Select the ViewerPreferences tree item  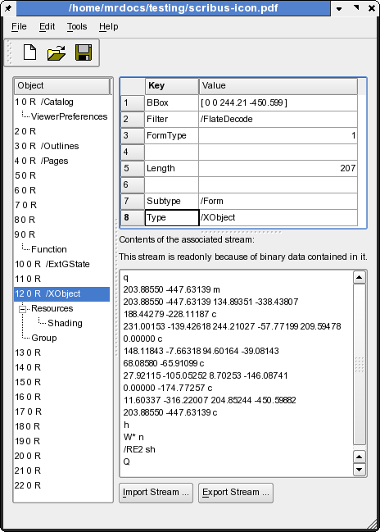pos(69,116)
